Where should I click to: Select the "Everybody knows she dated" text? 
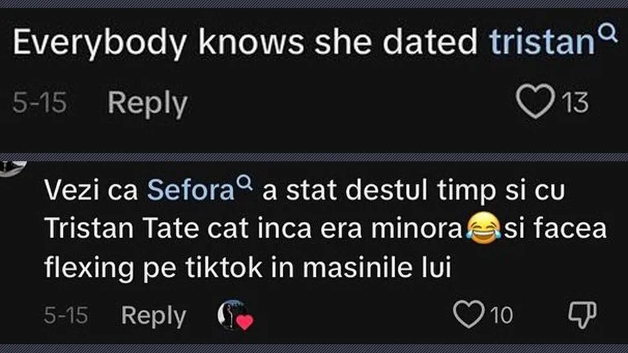pyautogui.click(x=247, y=43)
